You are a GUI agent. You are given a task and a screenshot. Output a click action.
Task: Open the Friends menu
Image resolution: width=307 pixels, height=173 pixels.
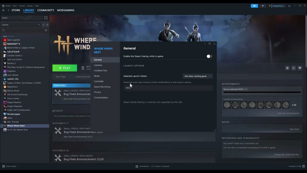[x=22, y=6]
